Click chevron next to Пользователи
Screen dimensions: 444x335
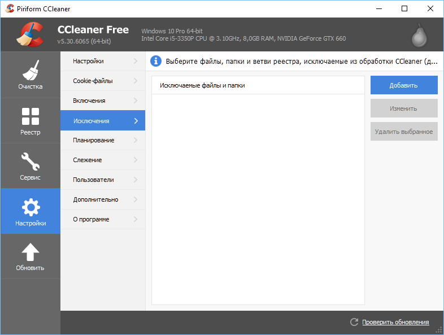[136, 180]
